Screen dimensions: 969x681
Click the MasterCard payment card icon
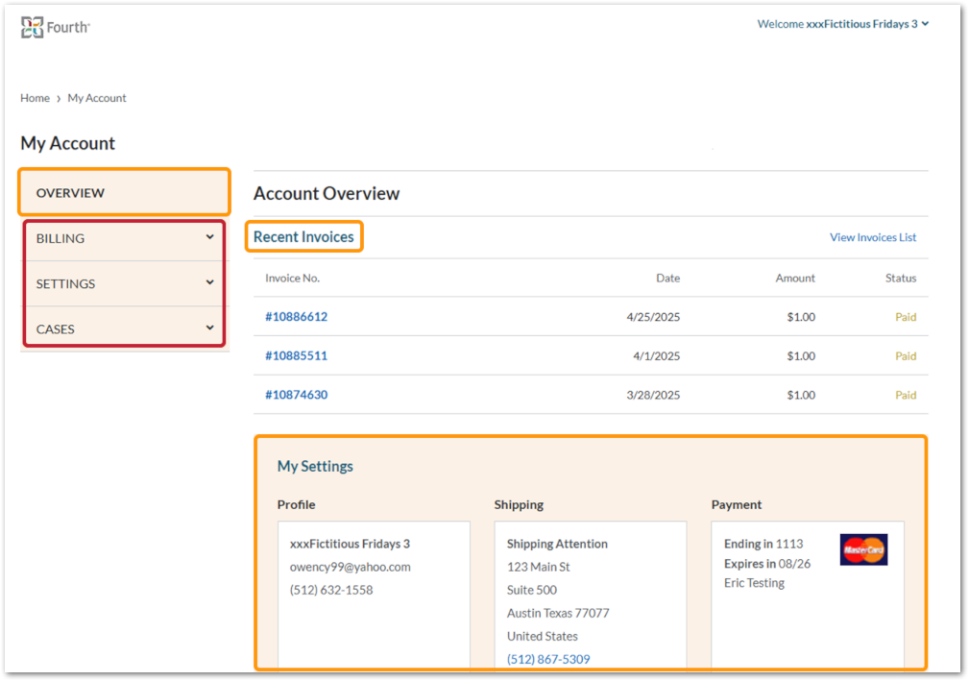[x=863, y=549]
